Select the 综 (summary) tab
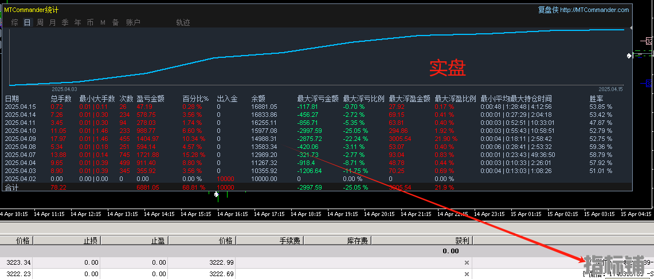Screen dimensions: 654x279 14,22
